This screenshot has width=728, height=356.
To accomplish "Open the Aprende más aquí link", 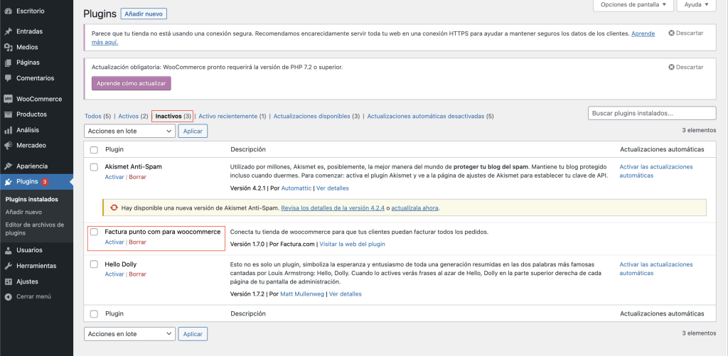I will 373,38.
